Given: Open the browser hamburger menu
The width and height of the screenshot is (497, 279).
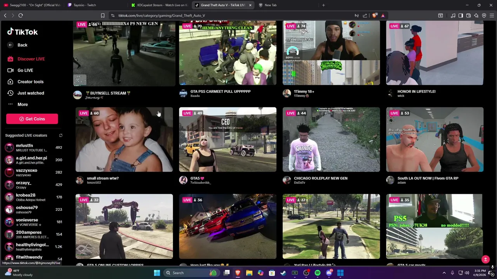Looking at the screenshot, I should click(x=492, y=15).
